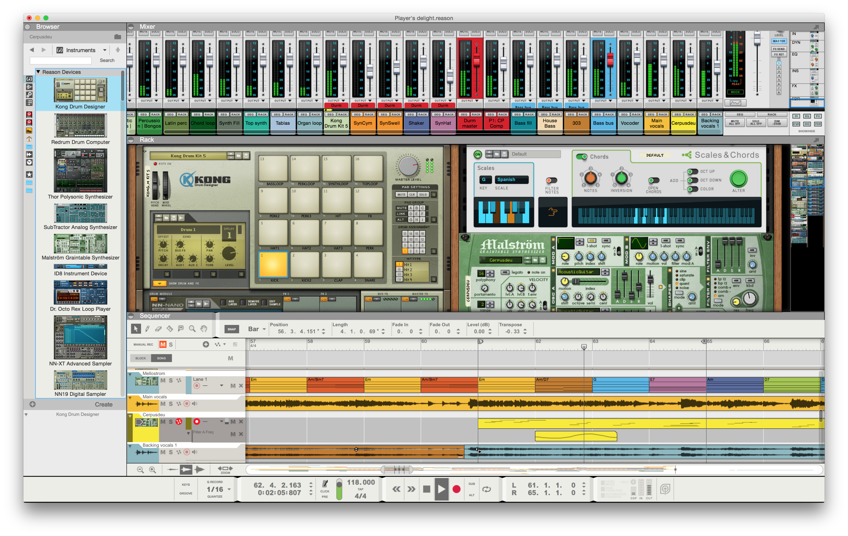
Task: Click the largest track height waveform icon
Action: click(x=200, y=469)
